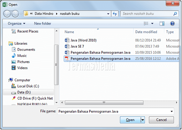This screenshot has width=182, height=130.
Task: Open Recent Places in navigation pane
Action: point(28,31)
